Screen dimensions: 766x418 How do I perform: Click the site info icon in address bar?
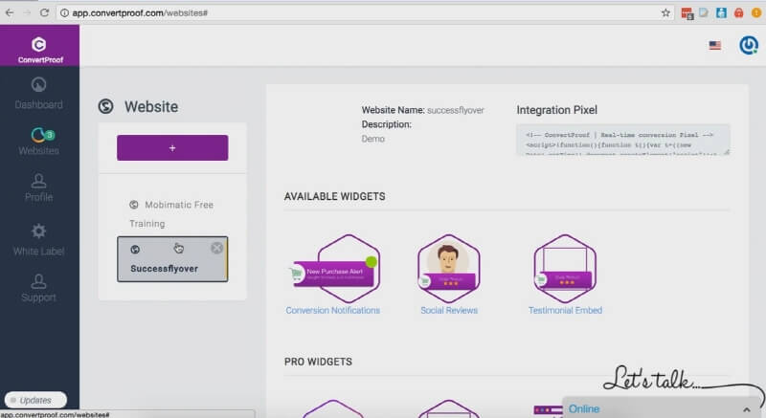pyautogui.click(x=64, y=13)
